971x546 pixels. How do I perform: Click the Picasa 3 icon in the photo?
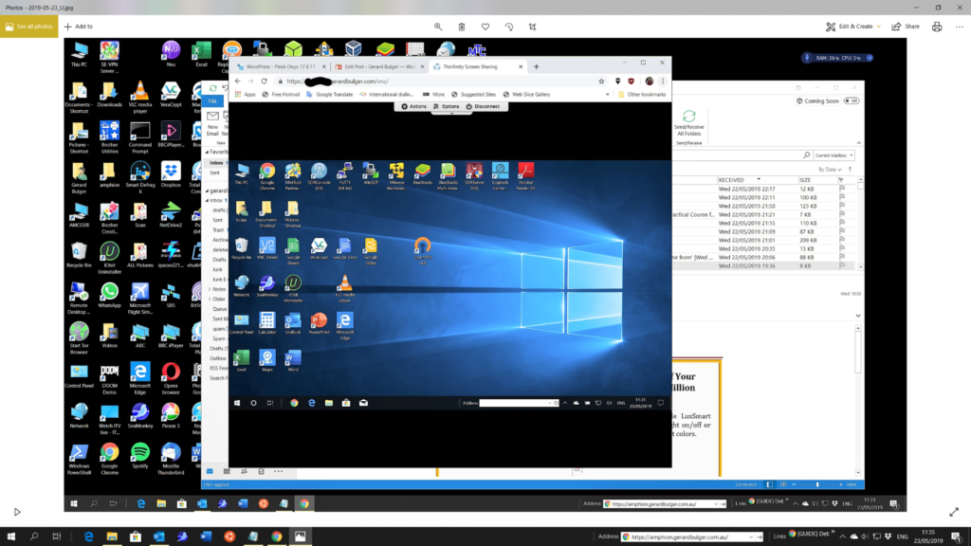171,415
